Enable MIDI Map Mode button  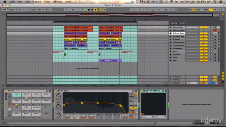tap(206, 10)
